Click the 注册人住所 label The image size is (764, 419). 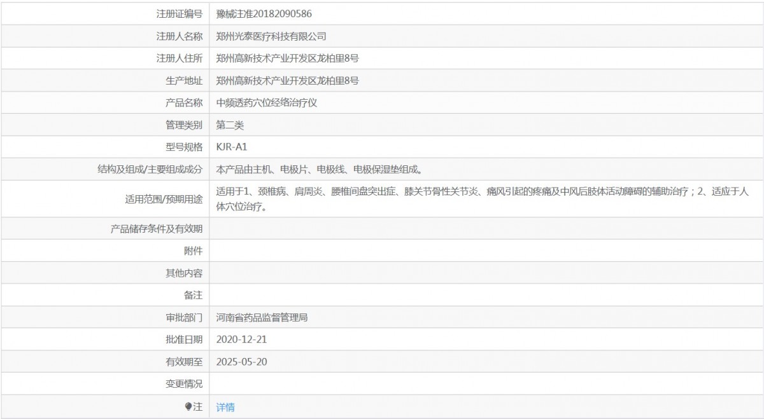pos(180,58)
